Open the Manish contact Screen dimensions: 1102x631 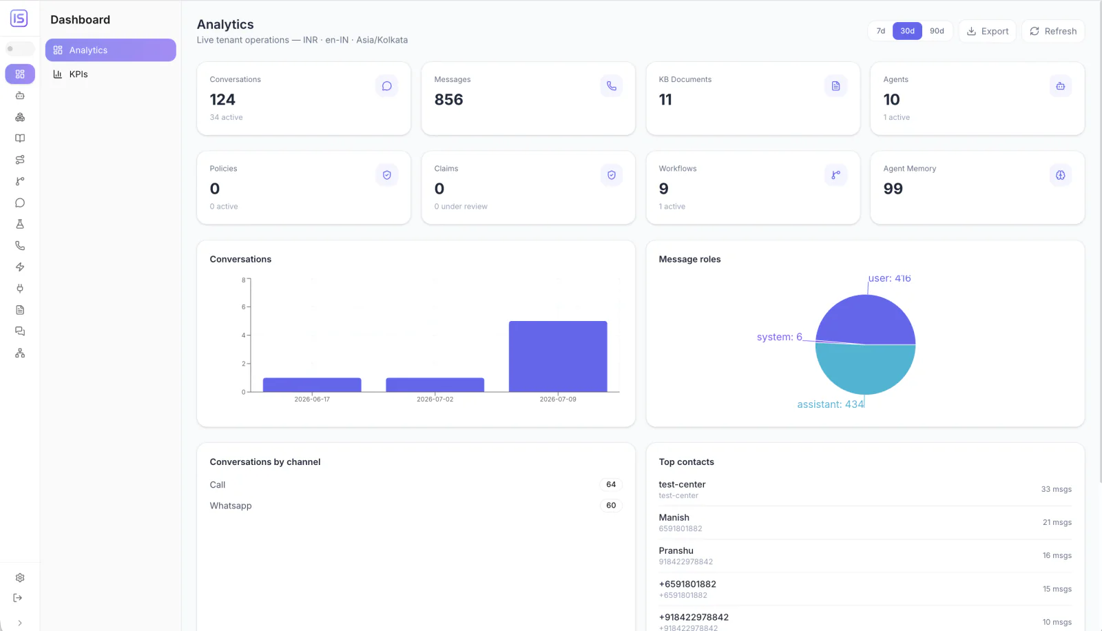pyautogui.click(x=865, y=523)
